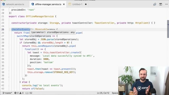Click the 'bottom' position string
The width and height of the screenshot is (169, 95).
[x=48, y=62]
